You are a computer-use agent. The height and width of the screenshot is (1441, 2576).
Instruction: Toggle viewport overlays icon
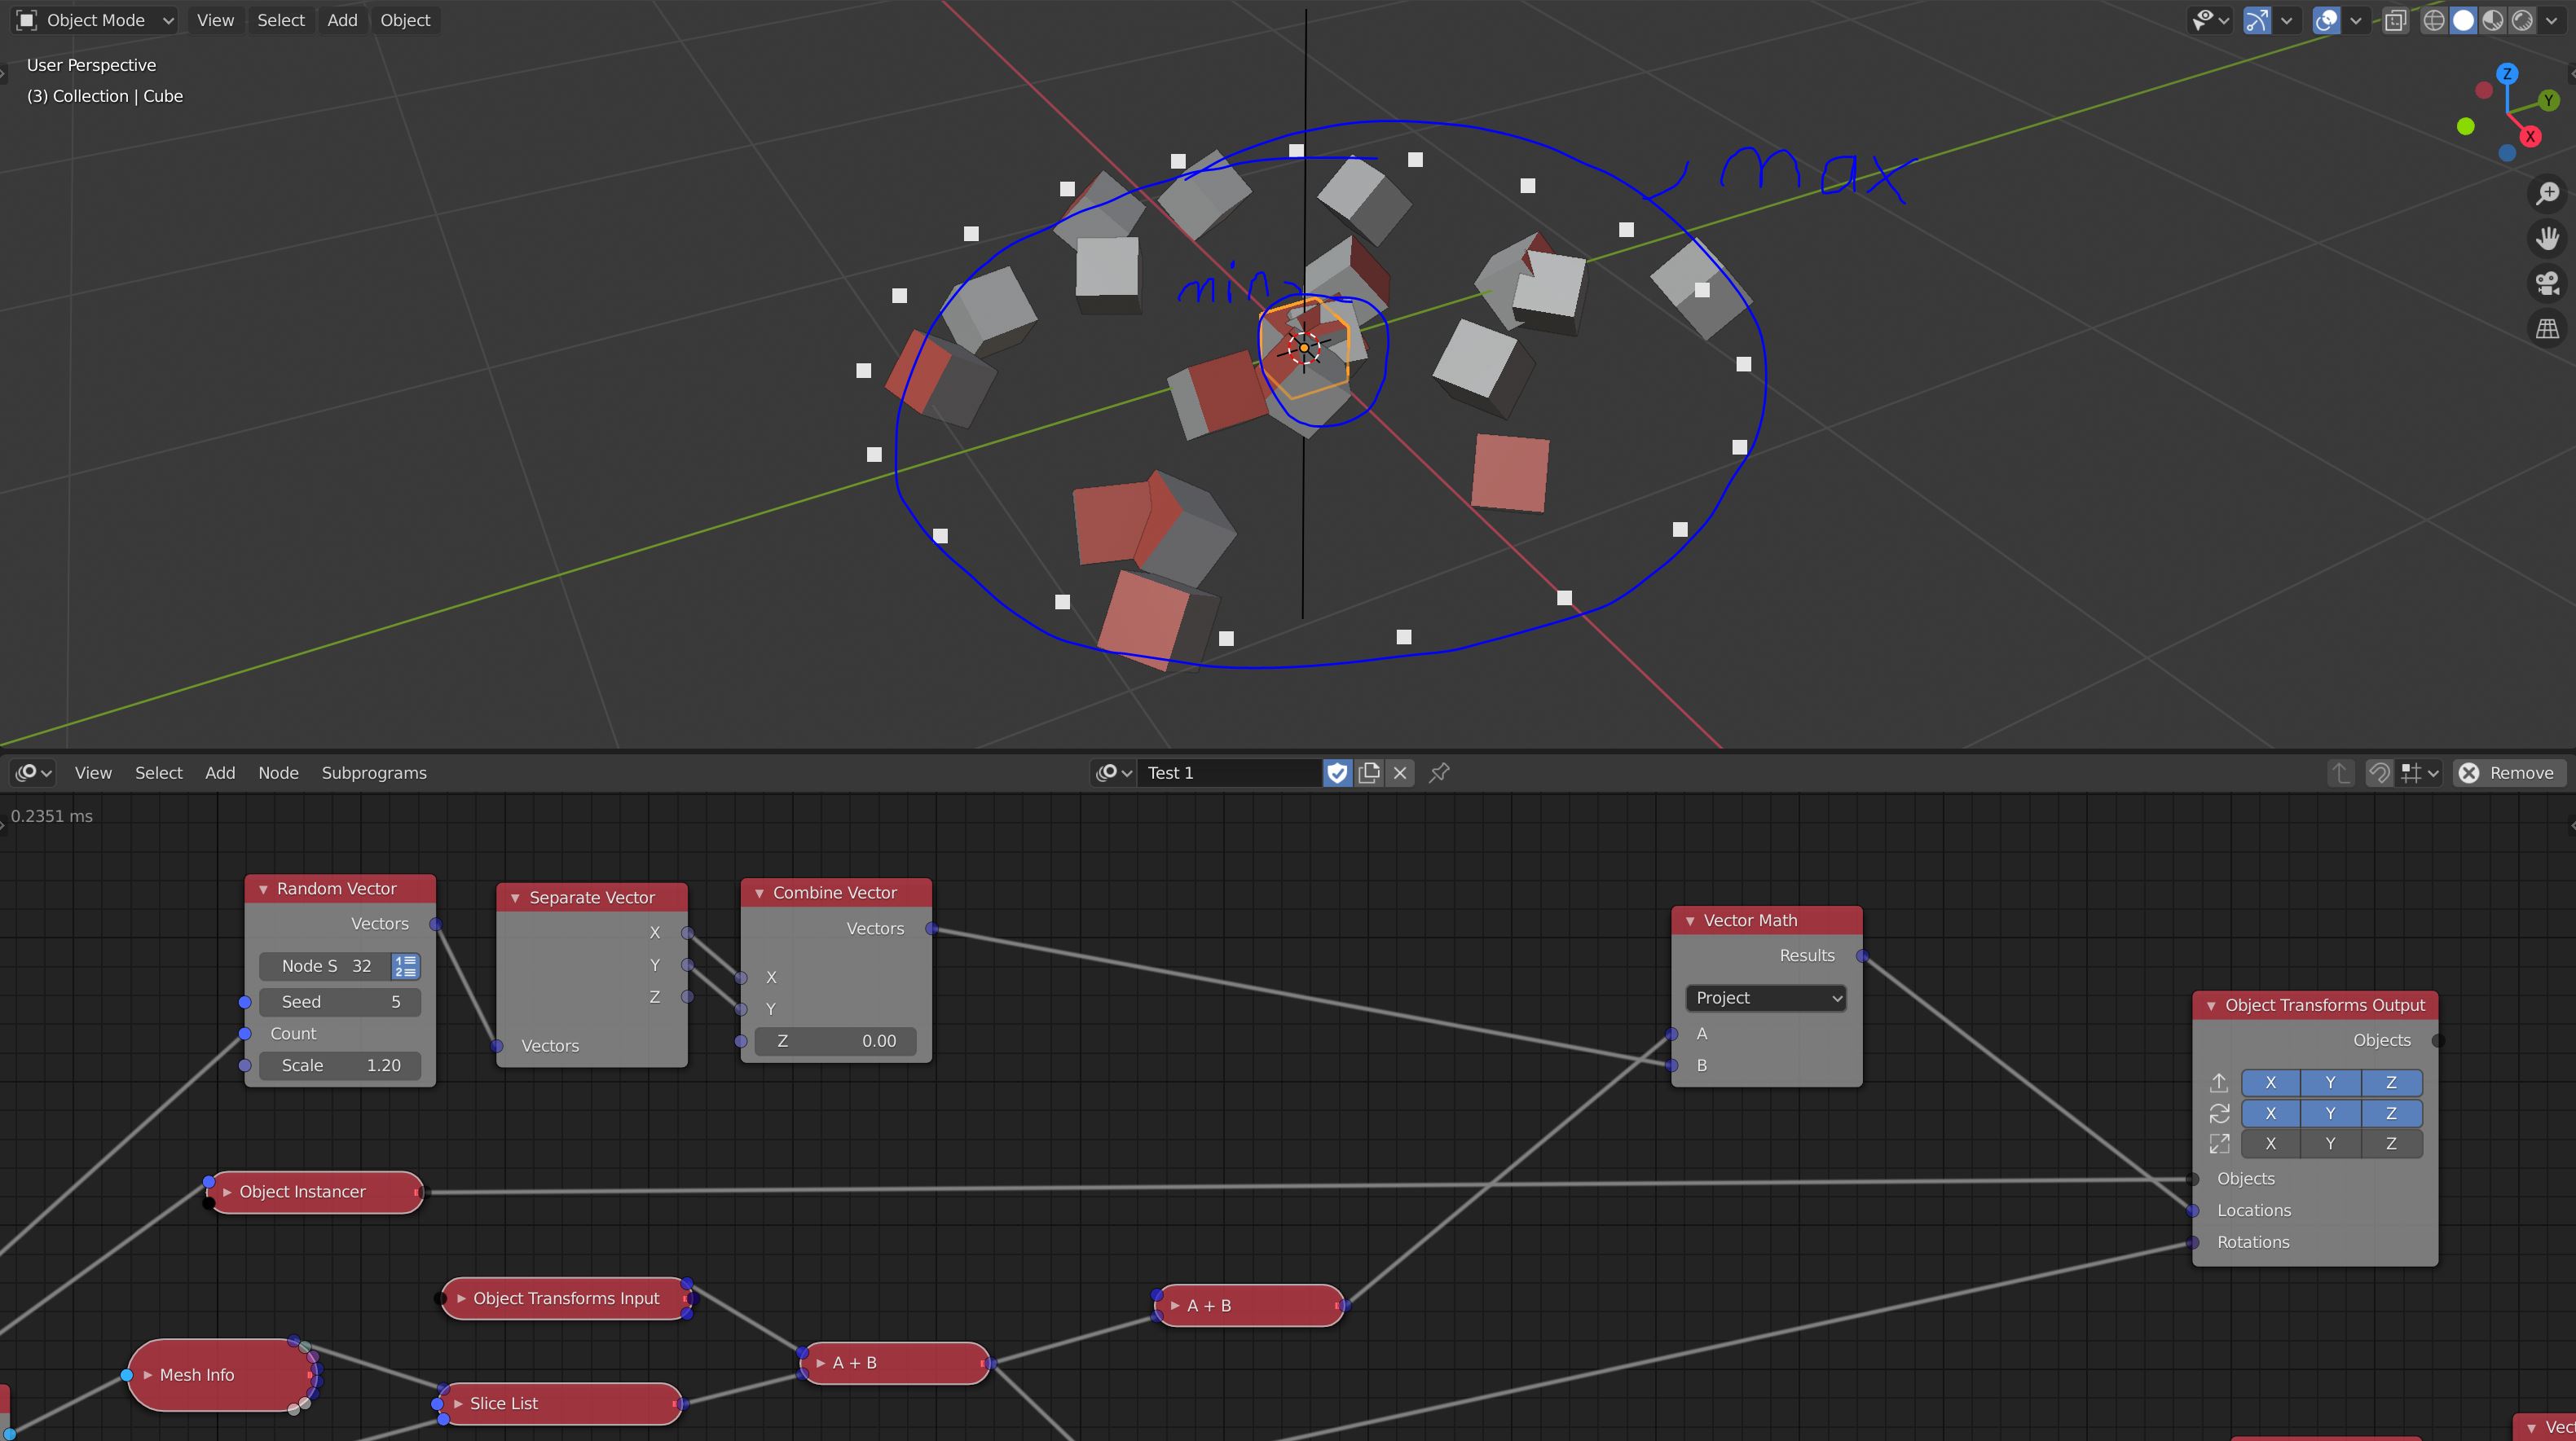click(2326, 20)
